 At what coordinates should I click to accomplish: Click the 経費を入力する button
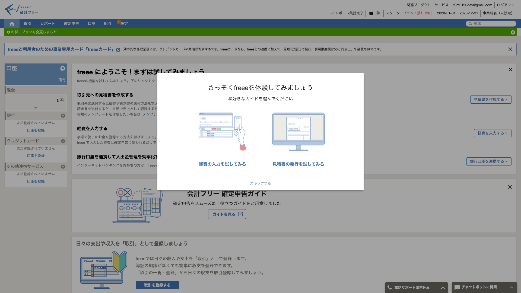(x=493, y=133)
